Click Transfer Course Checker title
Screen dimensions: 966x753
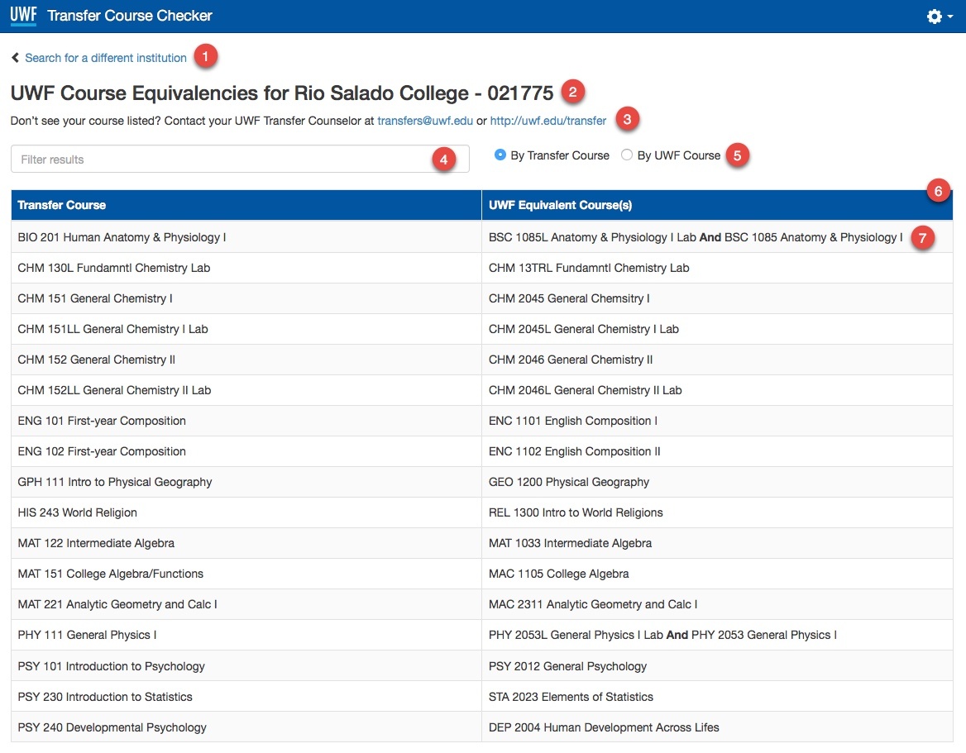coord(129,16)
